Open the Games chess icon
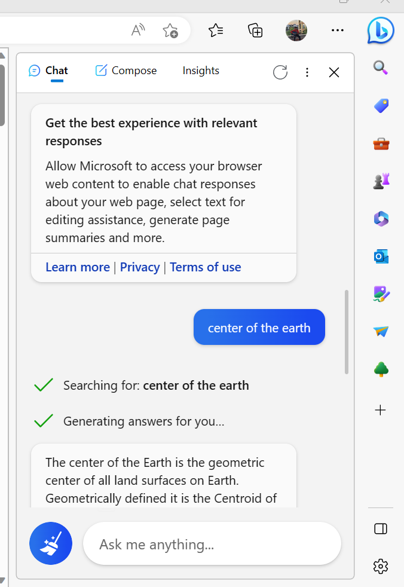 (381, 181)
